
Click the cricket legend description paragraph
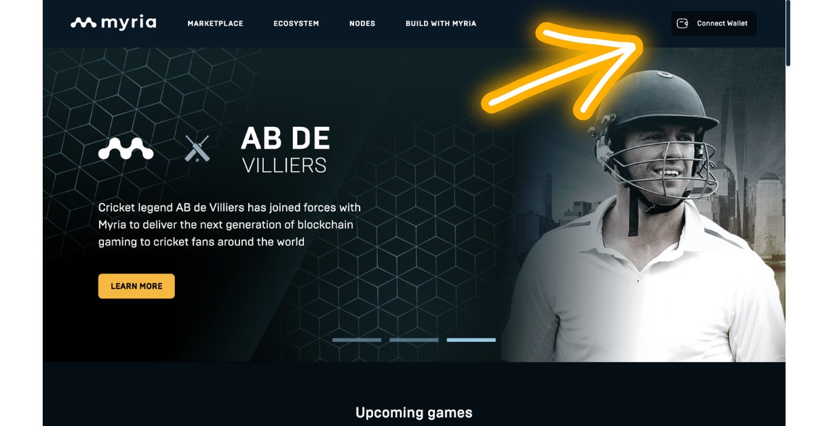[230, 225]
